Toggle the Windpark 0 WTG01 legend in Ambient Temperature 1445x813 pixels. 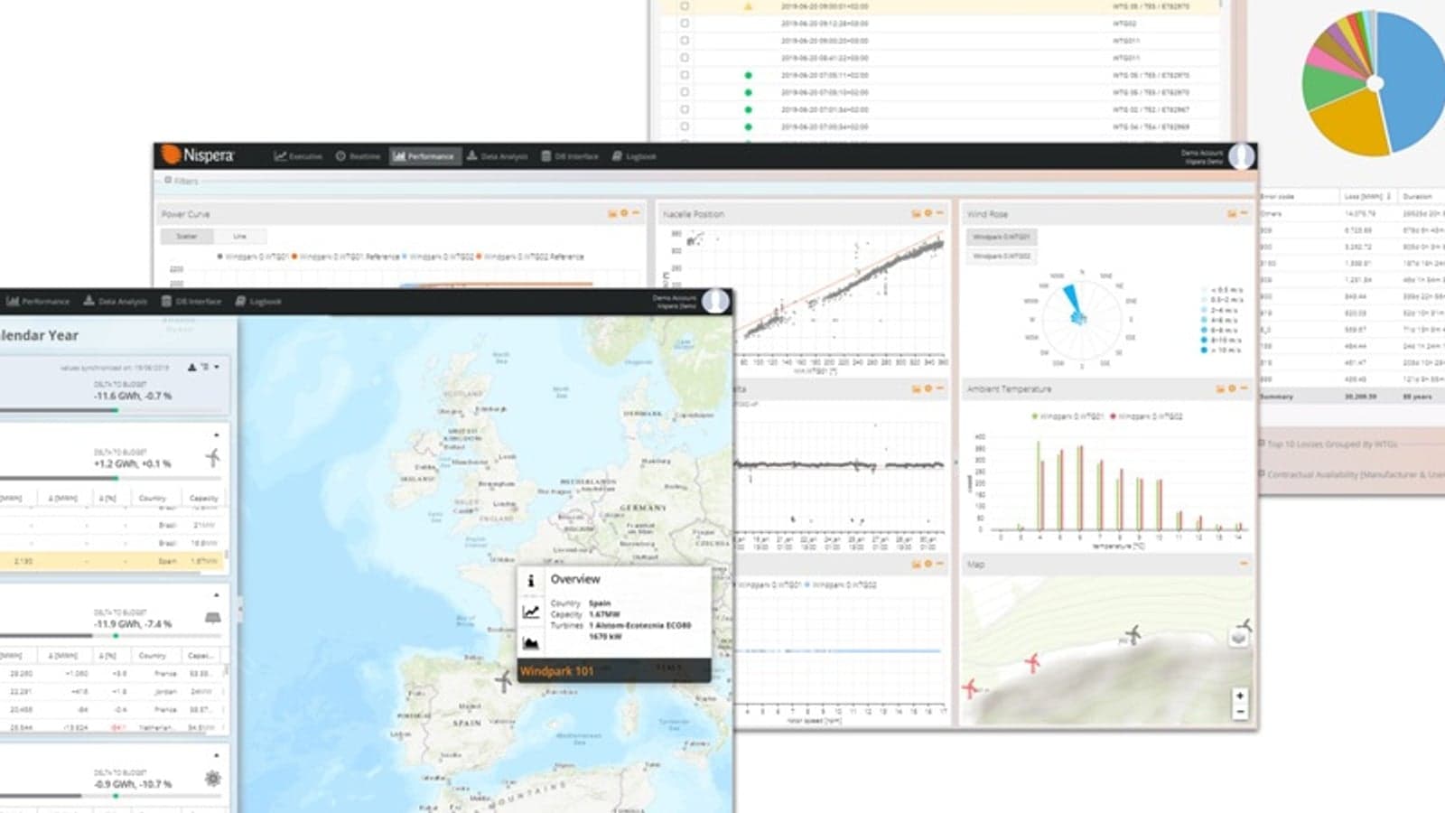pos(1067,416)
